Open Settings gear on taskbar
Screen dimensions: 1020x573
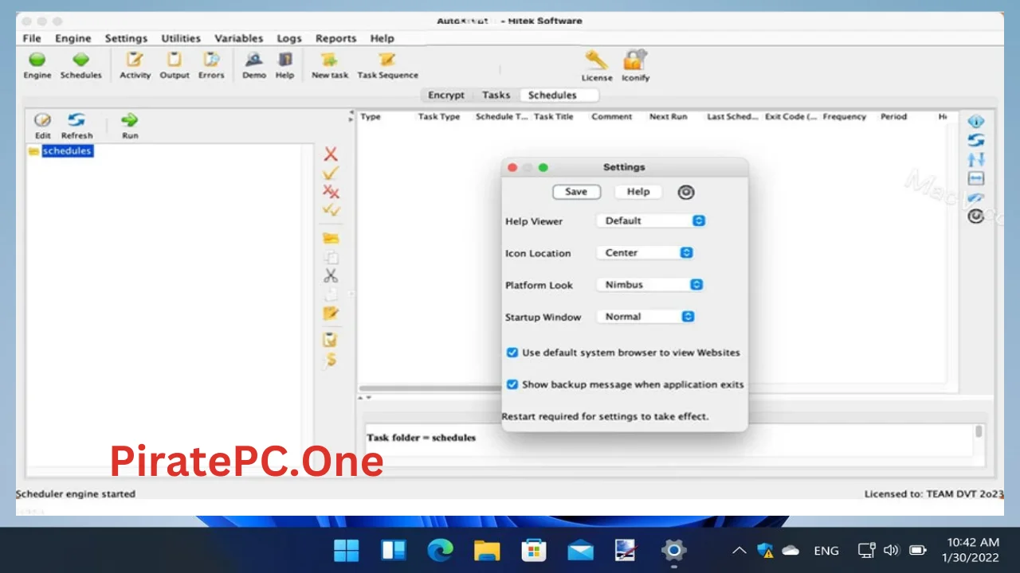pos(673,550)
